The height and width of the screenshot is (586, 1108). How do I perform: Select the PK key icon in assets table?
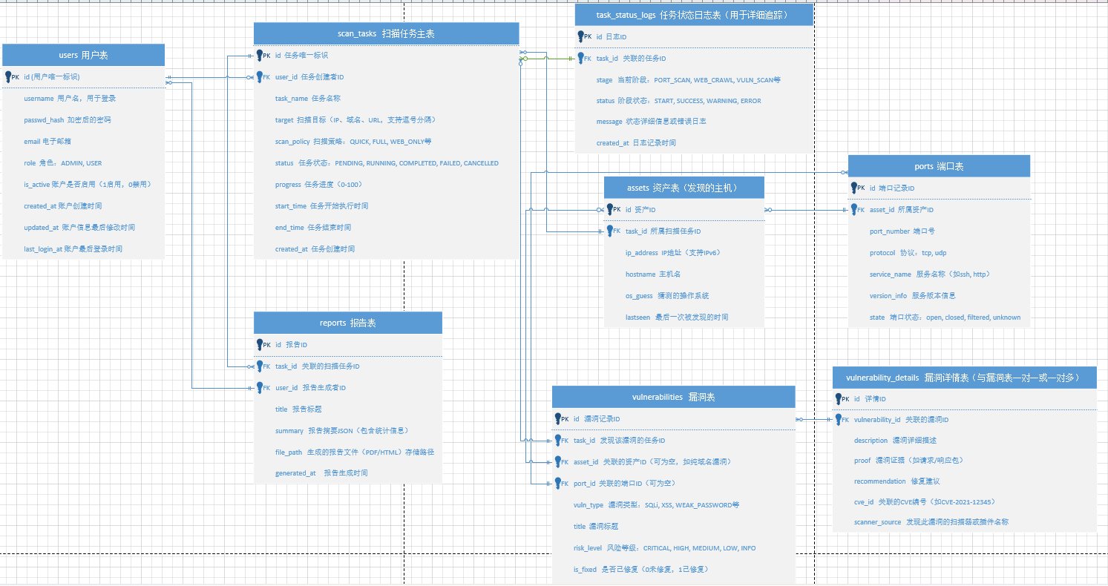(x=610, y=210)
